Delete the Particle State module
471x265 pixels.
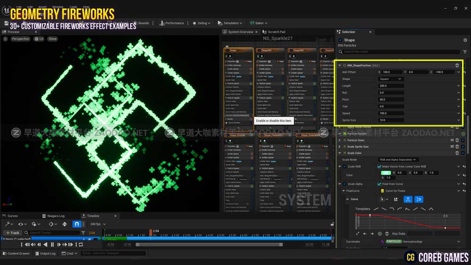(x=457, y=140)
